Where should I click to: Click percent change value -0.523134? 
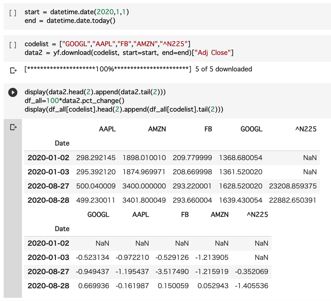click(92, 258)
